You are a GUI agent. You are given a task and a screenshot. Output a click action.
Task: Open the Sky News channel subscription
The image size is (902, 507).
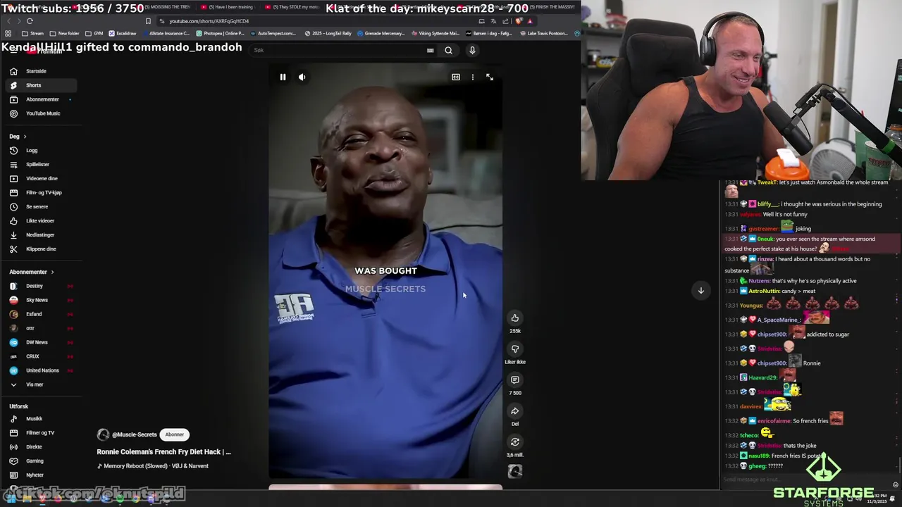tap(42, 300)
